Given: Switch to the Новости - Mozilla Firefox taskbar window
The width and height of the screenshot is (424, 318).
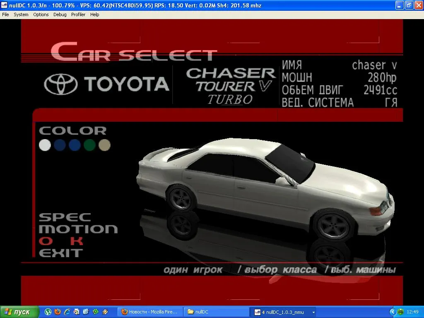Looking at the screenshot, I should 150,312.
